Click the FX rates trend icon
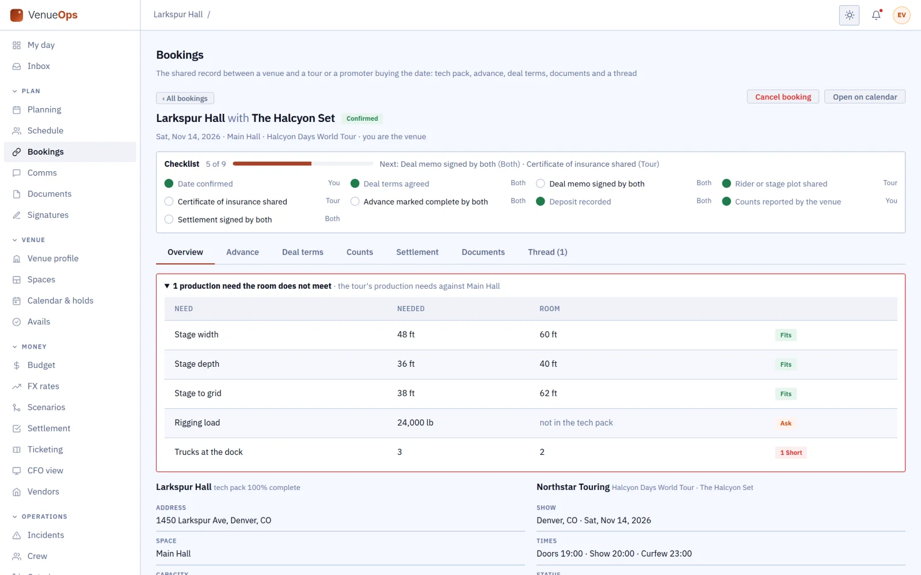 (x=17, y=386)
